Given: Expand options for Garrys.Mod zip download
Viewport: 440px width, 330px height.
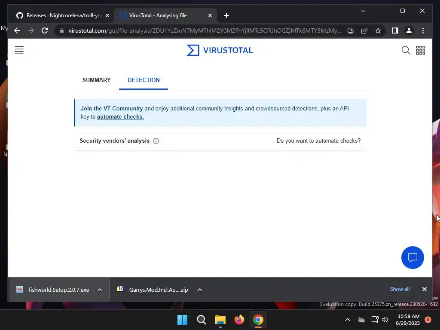Looking at the screenshot, I should [x=200, y=290].
